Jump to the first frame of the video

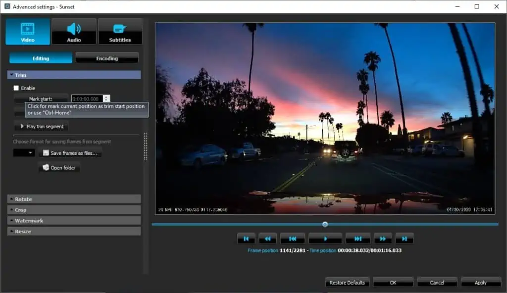(246, 239)
